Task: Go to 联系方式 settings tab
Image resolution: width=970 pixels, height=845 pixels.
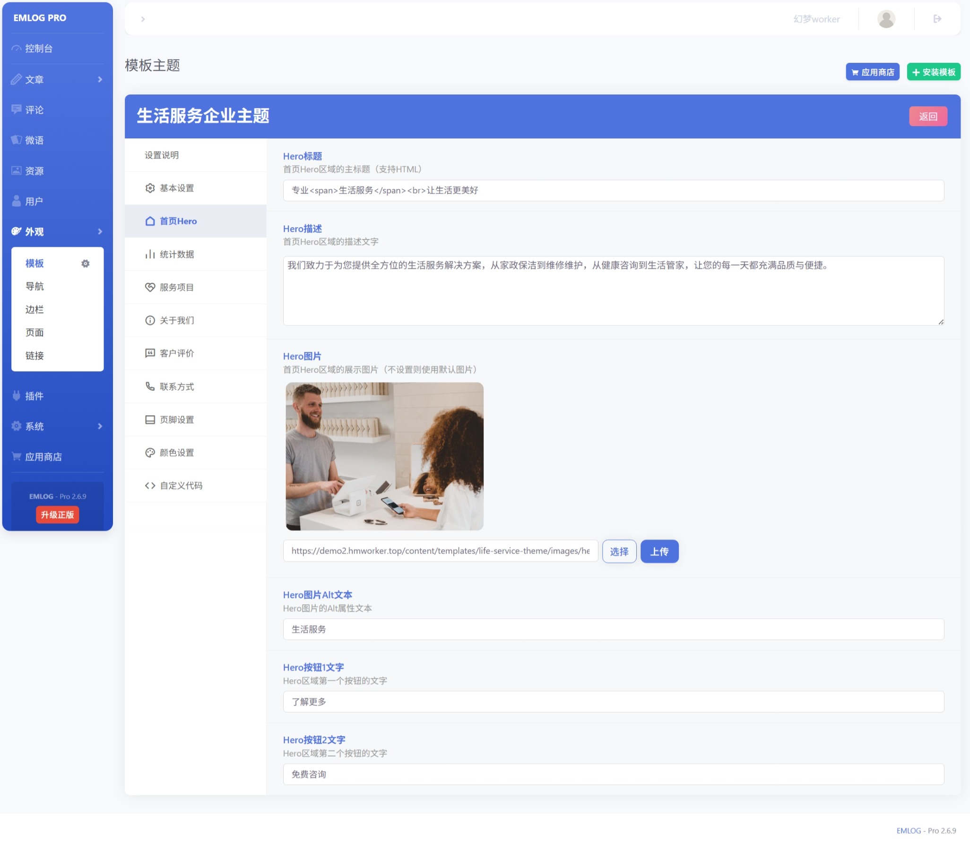Action: coord(176,386)
